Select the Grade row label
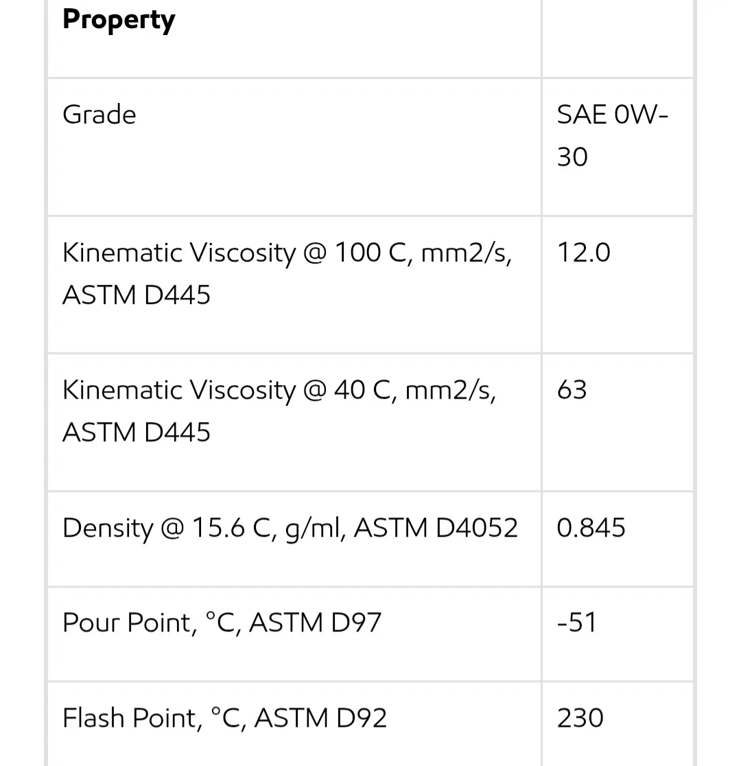Screen dimensions: 741x766 (x=99, y=115)
